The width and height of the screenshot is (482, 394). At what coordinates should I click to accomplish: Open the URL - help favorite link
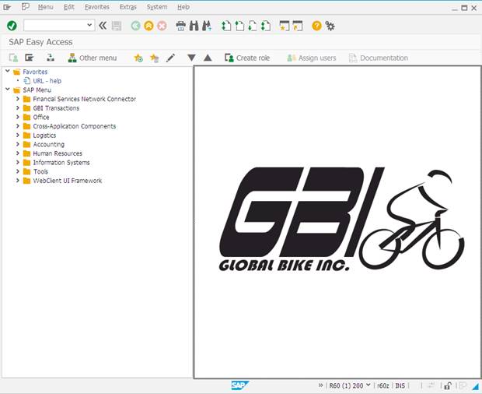[47, 81]
